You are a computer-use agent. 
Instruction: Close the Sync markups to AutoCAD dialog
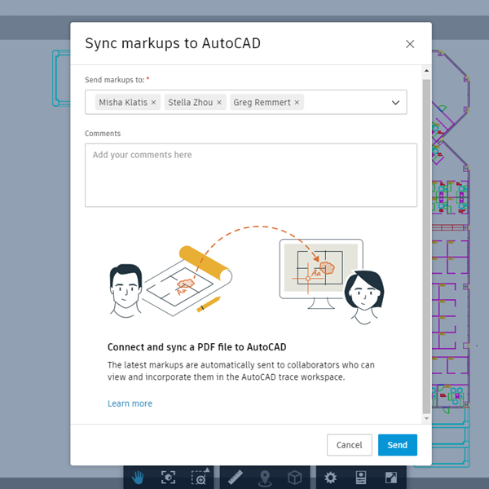pos(410,44)
